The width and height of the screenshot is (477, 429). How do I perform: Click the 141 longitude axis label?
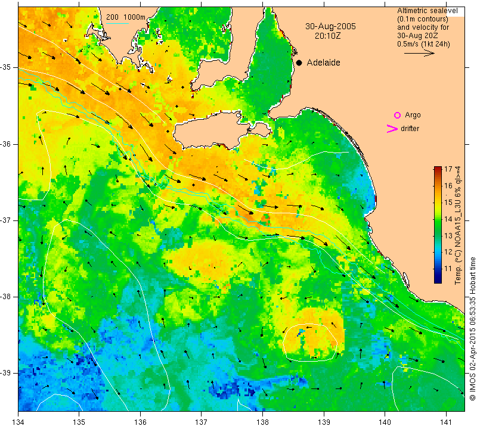446,422
